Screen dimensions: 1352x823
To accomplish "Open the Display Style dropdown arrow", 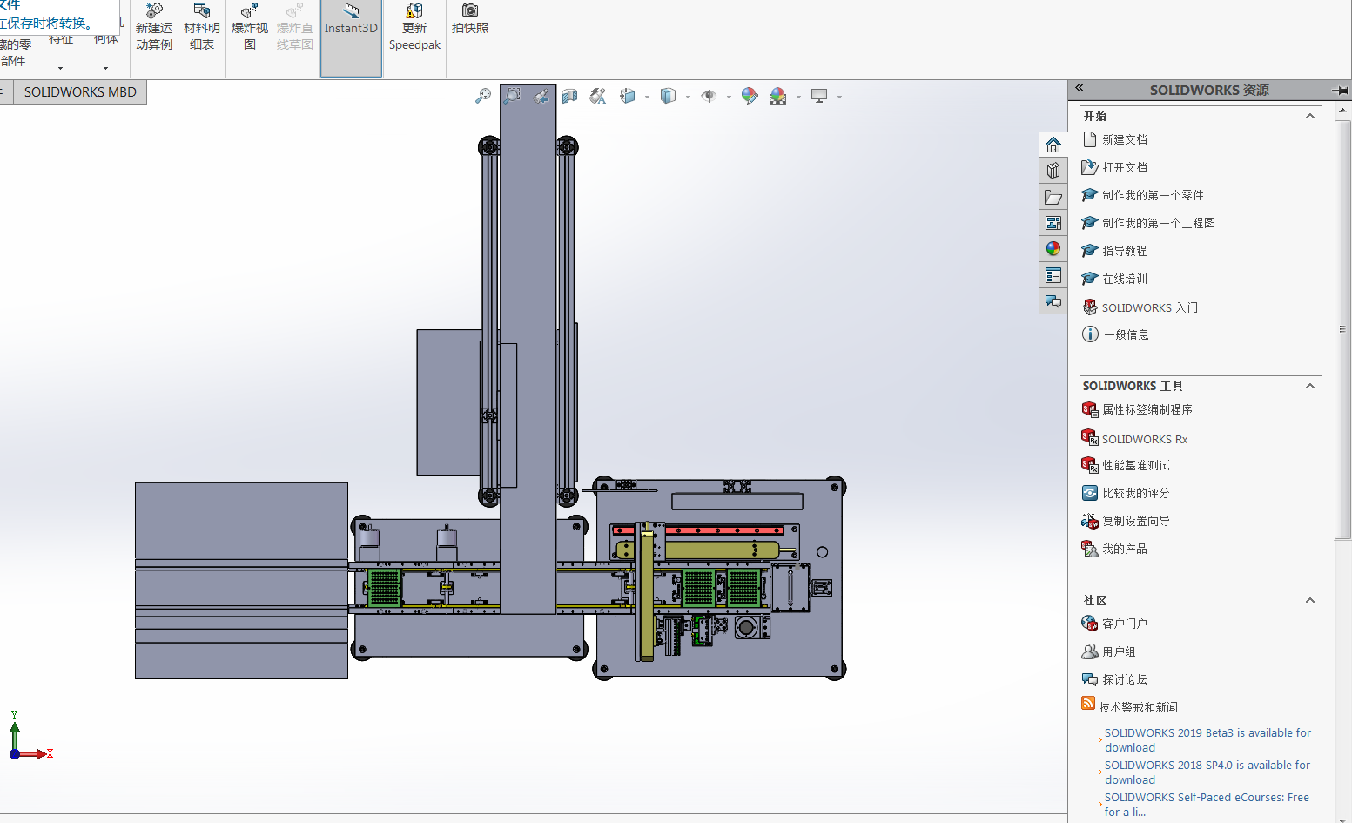I will point(688,97).
